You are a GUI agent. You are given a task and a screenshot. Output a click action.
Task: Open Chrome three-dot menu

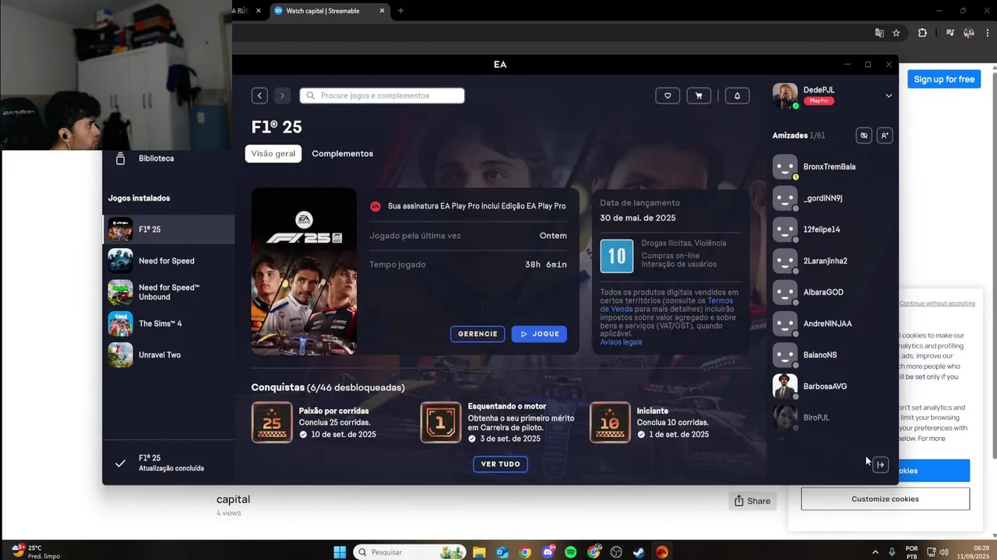point(986,33)
